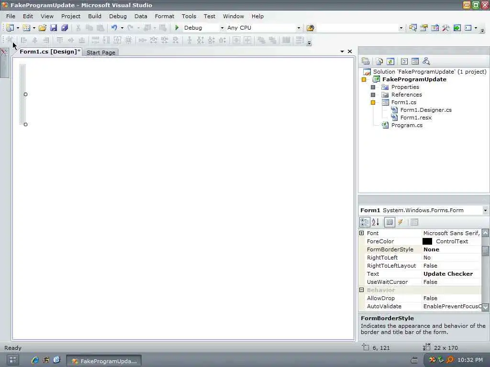Toggle Categorized view in Properties panel
This screenshot has height=367, width=490.
(365, 222)
